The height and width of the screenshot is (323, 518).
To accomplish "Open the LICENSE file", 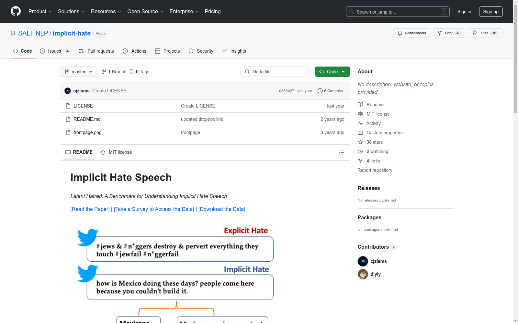I will pos(83,106).
